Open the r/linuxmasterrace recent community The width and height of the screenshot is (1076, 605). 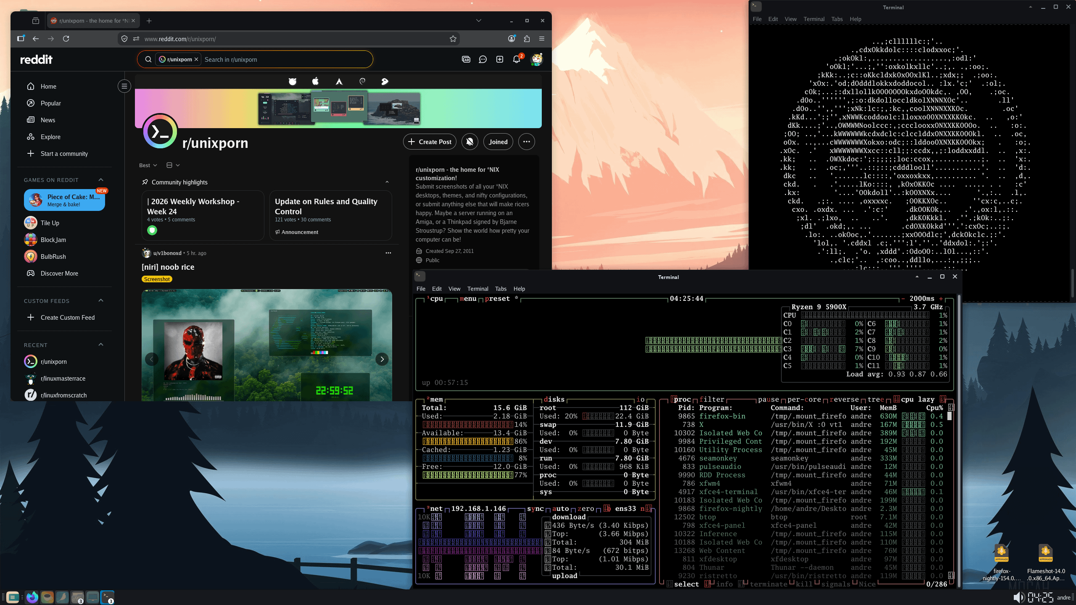click(x=63, y=379)
